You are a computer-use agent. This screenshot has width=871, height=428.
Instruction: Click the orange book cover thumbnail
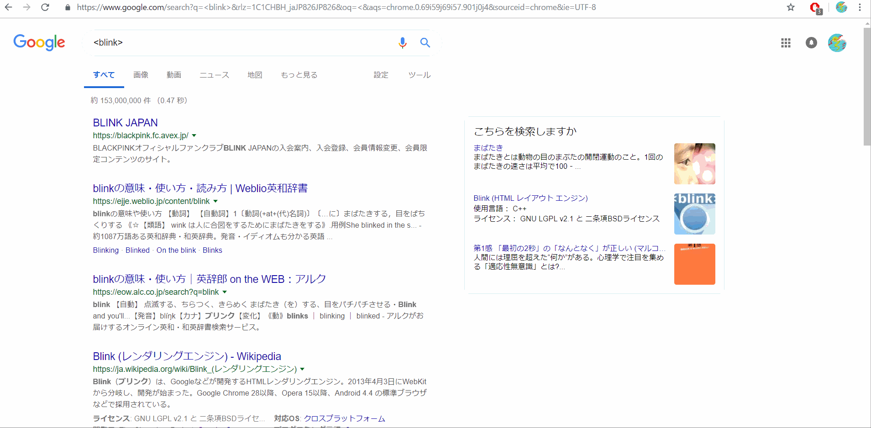695,264
